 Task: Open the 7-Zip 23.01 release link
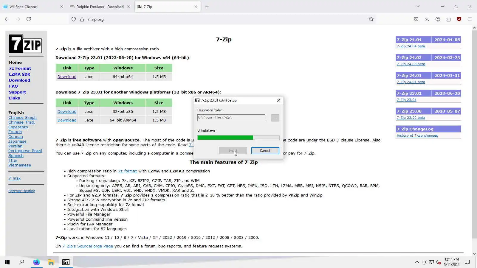pyautogui.click(x=406, y=100)
